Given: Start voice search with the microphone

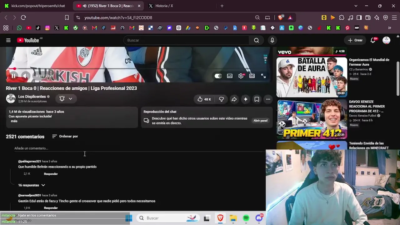Looking at the screenshot, I should tap(272, 40).
